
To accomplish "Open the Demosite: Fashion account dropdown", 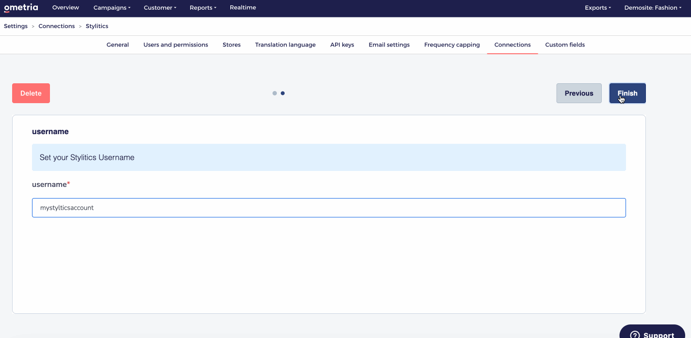I will click(x=653, y=8).
